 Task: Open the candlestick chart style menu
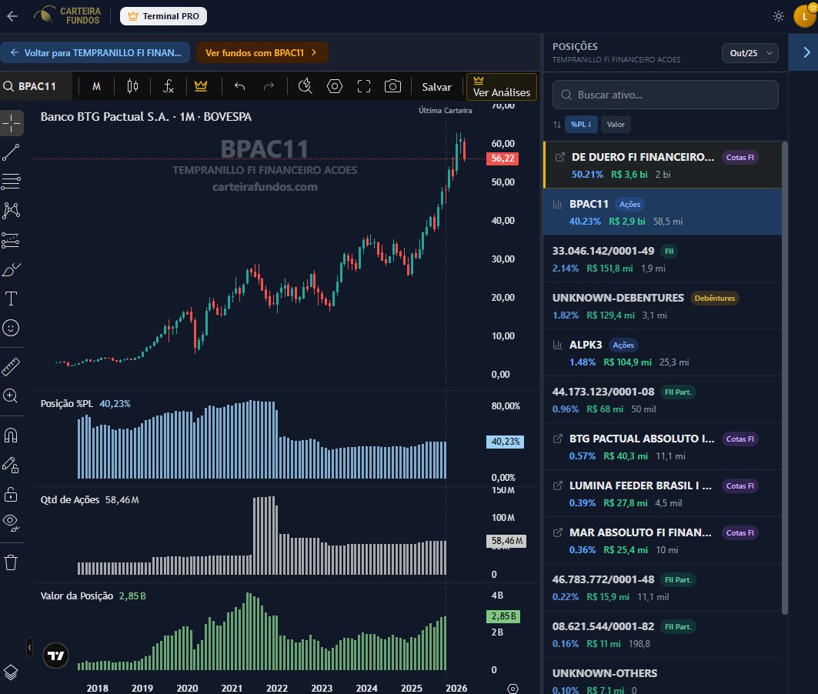pos(132,86)
